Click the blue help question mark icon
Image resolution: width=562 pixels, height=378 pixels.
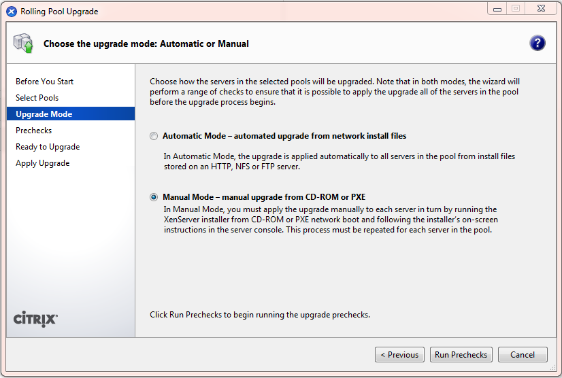(x=537, y=44)
